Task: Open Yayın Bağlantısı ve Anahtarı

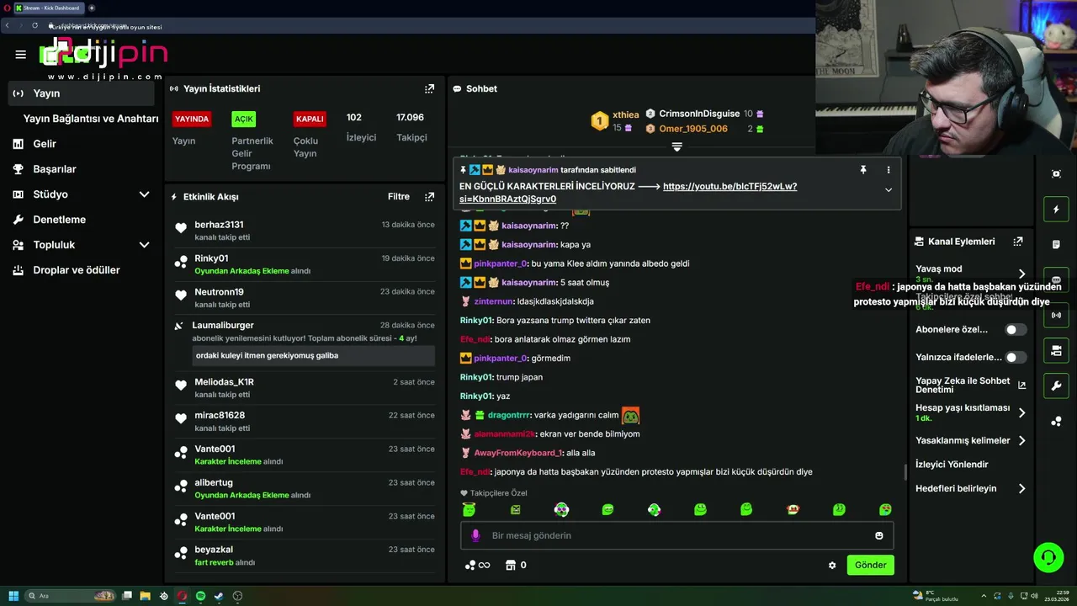Action: pyautogui.click(x=90, y=119)
